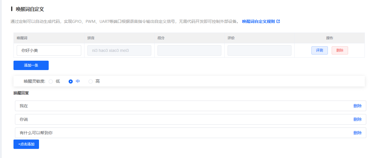Select 低 wake sensitivity radio button

pos(51,81)
